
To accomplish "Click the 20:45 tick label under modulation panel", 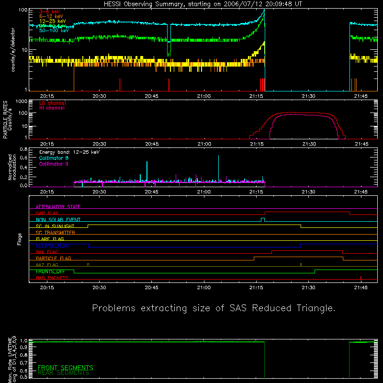I will click(151, 192).
